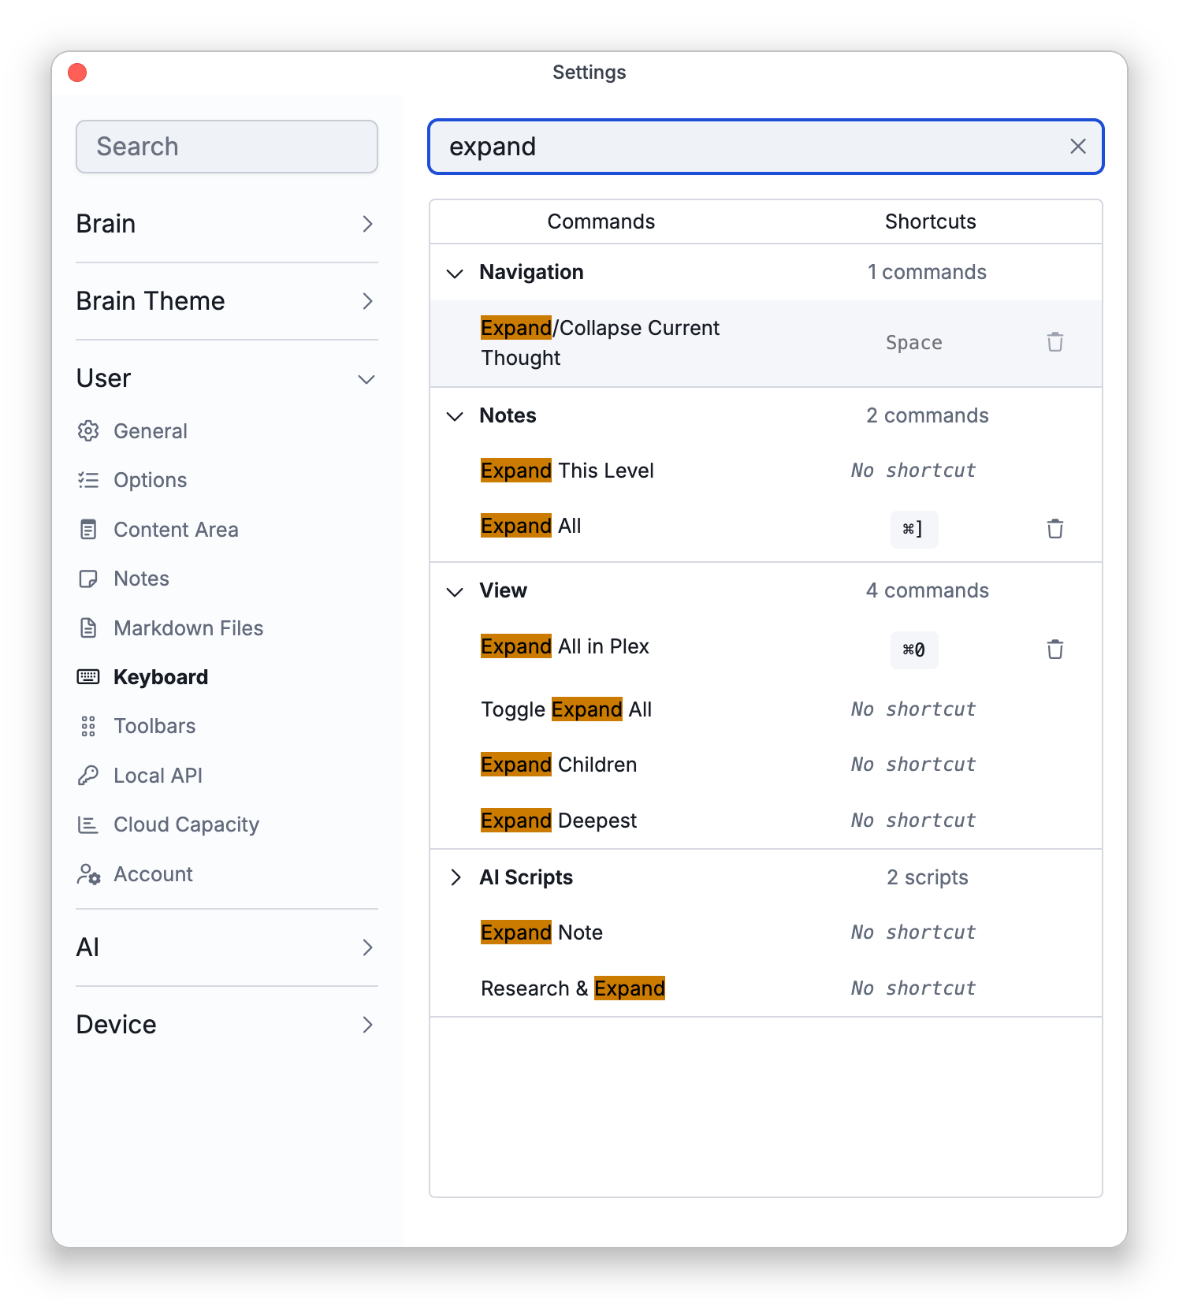Focus the sidebar Search field
Screen dimensions: 1179x1299
coord(227,147)
